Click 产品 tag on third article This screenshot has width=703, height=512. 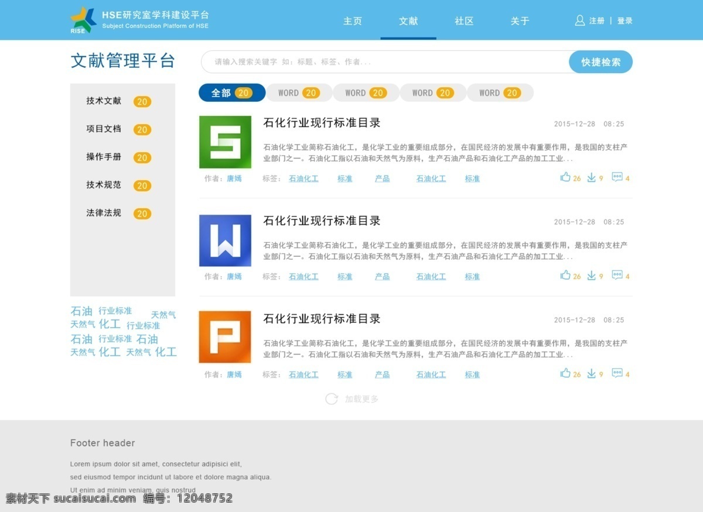tap(382, 374)
